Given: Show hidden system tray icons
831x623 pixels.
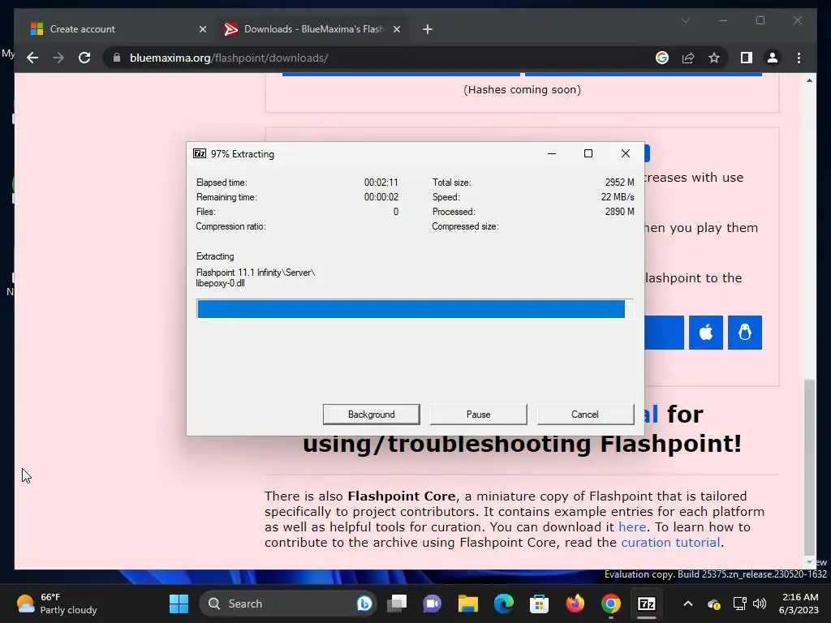Looking at the screenshot, I should click(x=688, y=604).
